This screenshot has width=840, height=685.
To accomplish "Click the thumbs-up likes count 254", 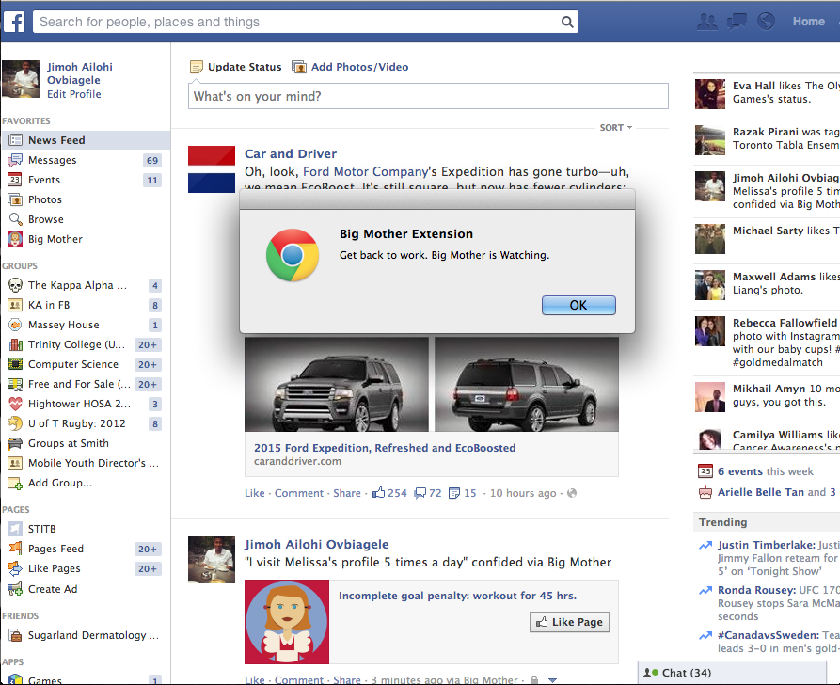I will click(x=390, y=493).
